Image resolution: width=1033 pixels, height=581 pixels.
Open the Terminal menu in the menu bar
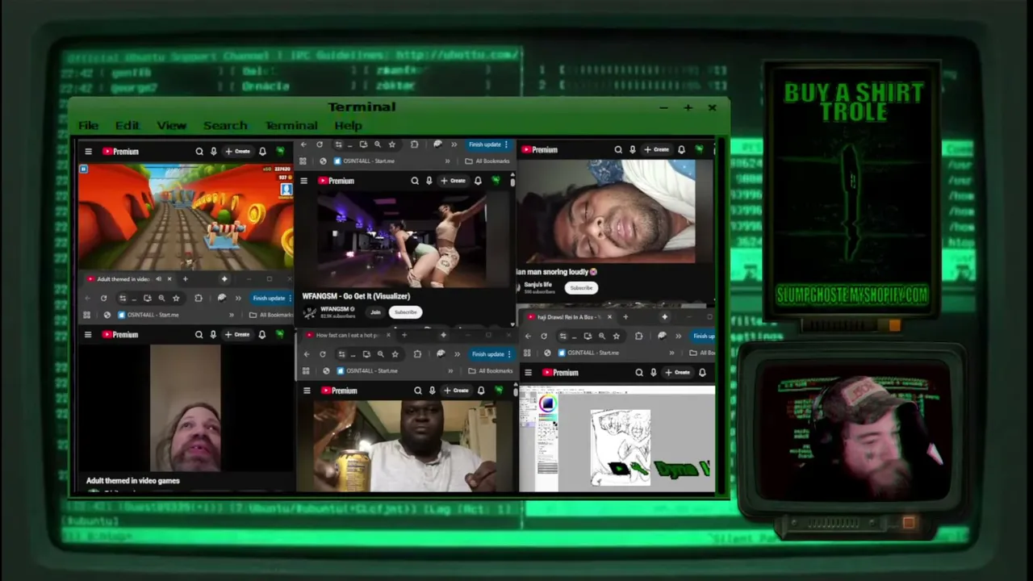291,126
